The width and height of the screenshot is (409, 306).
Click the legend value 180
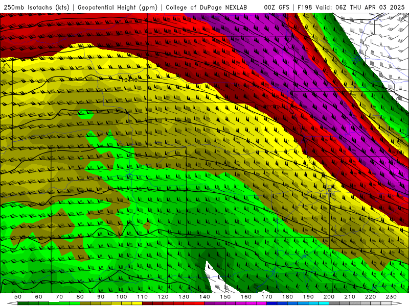coord(287,297)
